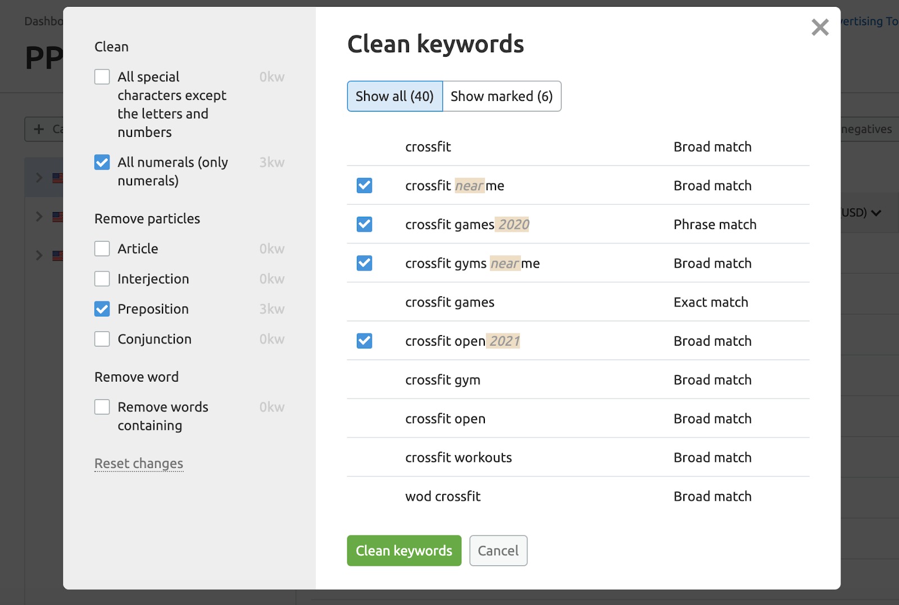
Task: Enable the Conjunction checkbox
Action: pyautogui.click(x=102, y=338)
